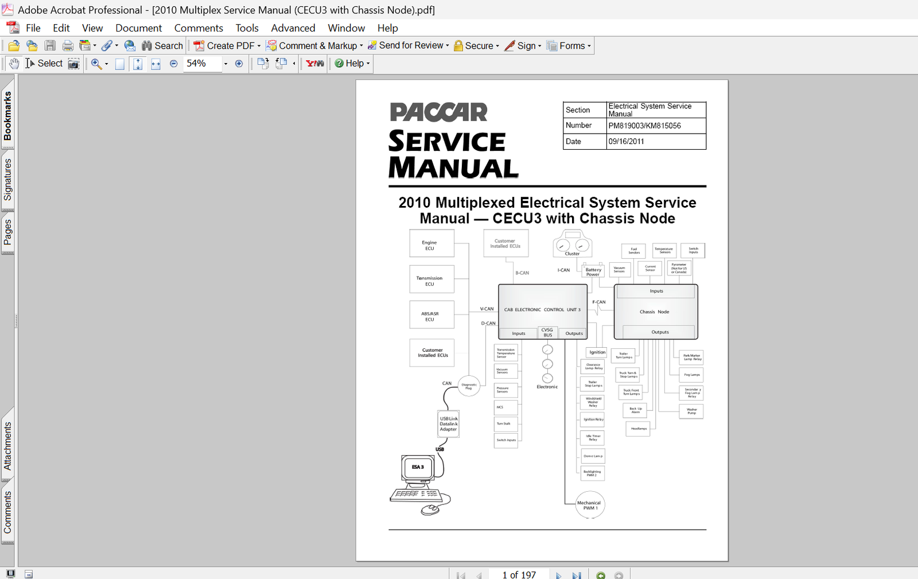Open the Edit menu
918x579 pixels.
tap(61, 28)
